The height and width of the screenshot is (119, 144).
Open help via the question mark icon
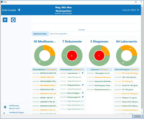[138, 10]
